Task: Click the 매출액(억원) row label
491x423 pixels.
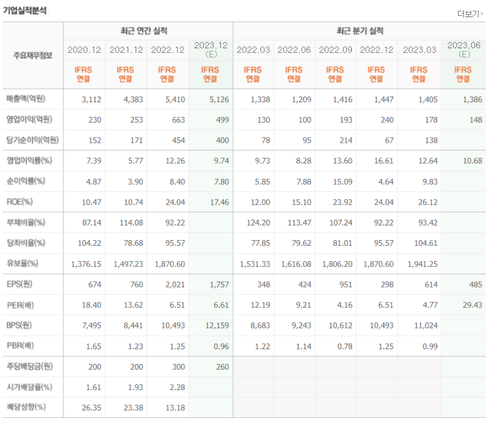Action: [26, 98]
